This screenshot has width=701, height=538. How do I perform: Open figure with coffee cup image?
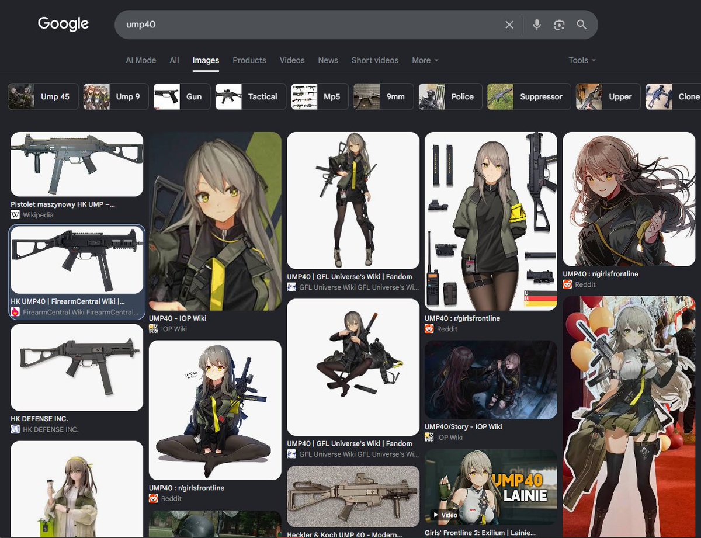(x=77, y=490)
